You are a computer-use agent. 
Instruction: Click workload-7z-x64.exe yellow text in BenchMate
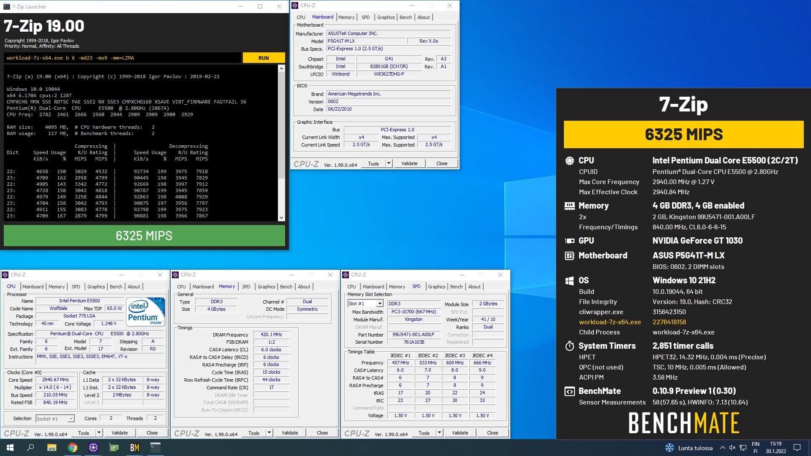tap(610, 322)
